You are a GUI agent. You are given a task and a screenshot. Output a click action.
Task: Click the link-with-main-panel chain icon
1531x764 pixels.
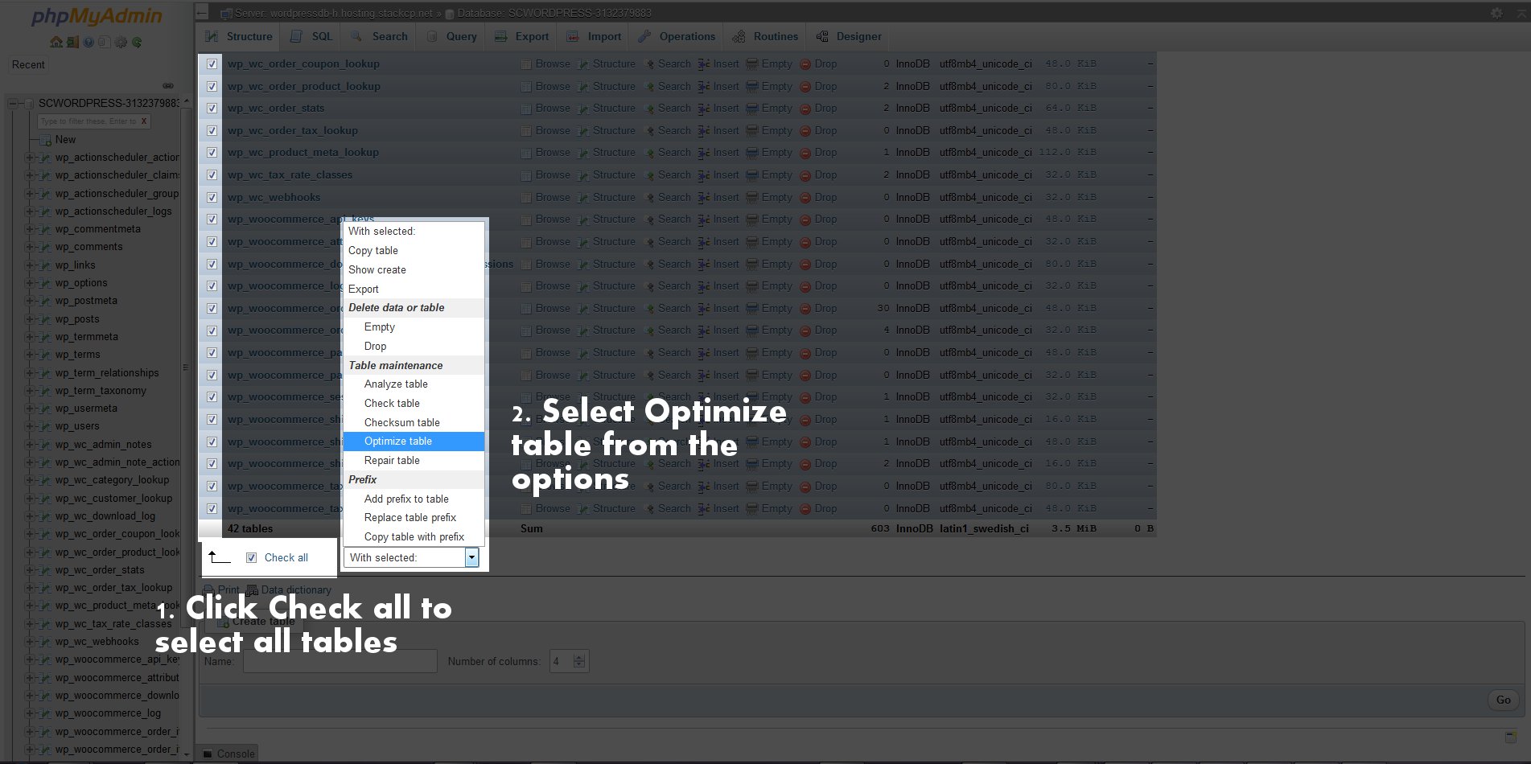coord(168,85)
